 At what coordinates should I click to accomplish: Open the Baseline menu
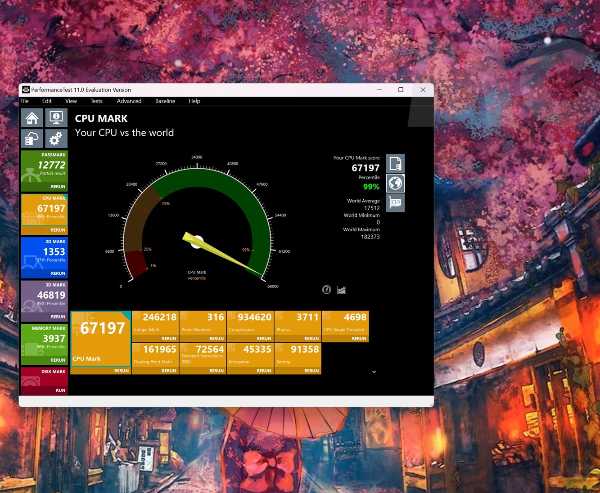tap(165, 101)
